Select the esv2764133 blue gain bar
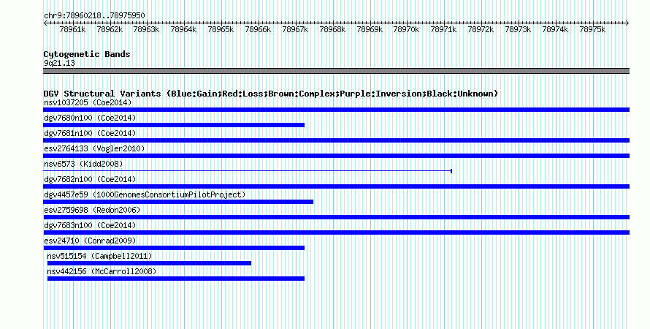This screenshot has width=650, height=329. click(336, 156)
